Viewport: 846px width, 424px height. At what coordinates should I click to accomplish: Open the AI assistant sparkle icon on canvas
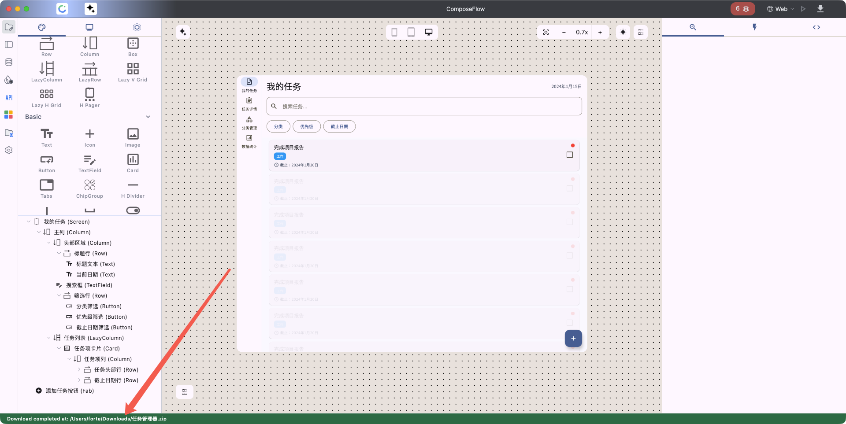point(183,32)
